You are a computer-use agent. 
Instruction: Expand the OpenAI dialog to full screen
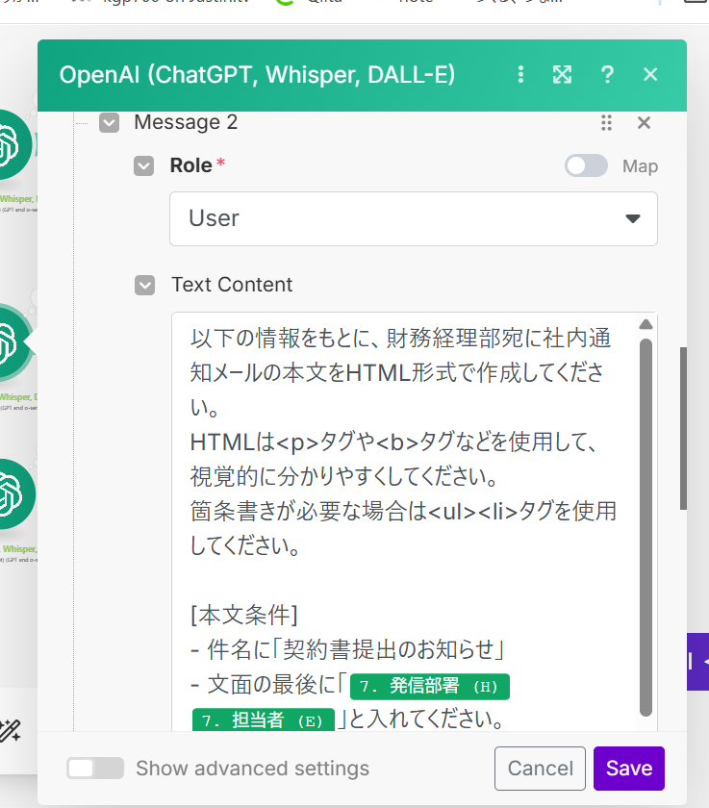[562, 75]
